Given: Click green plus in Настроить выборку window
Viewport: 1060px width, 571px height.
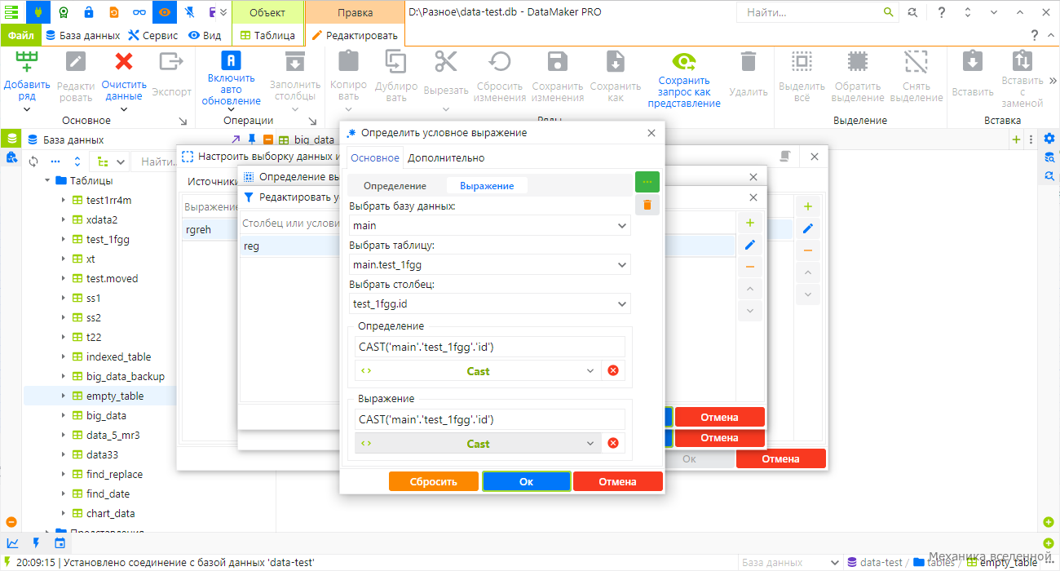Looking at the screenshot, I should click(x=808, y=207).
